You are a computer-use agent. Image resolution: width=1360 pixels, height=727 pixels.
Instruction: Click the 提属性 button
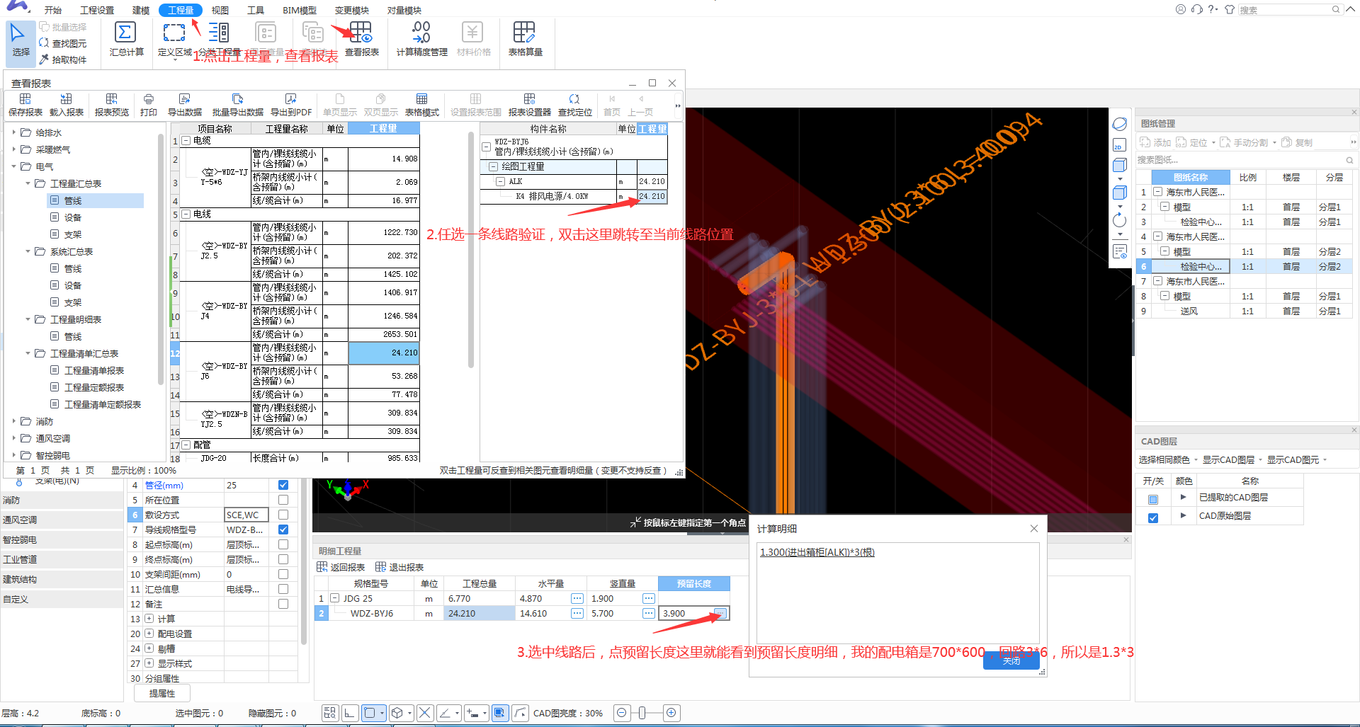162,693
